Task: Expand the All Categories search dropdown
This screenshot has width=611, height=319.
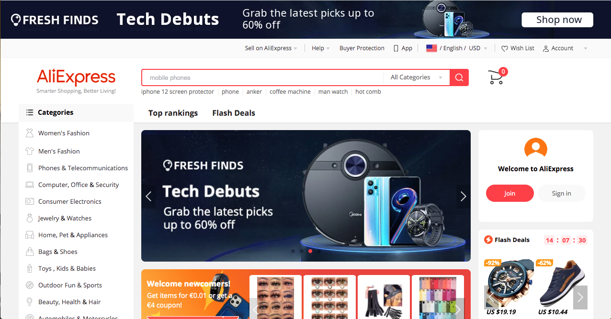Action: pyautogui.click(x=416, y=77)
